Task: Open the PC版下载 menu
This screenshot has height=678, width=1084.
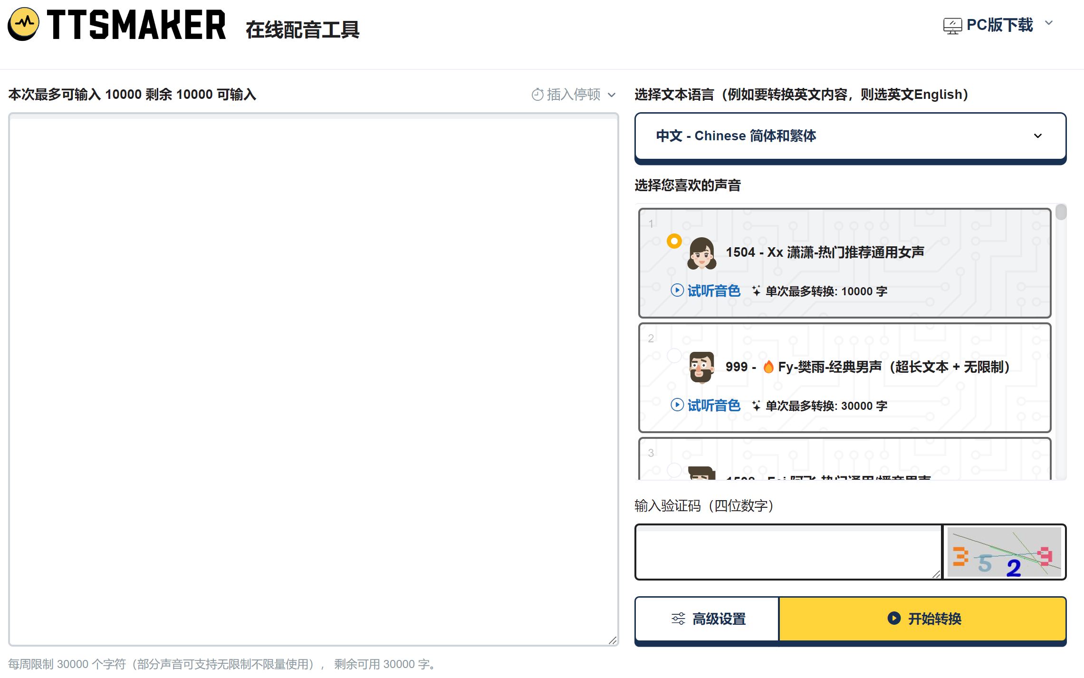Action: 998,25
